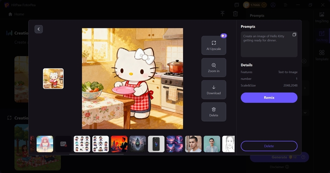The image size is (330, 173).
Task: Click the trash icon in top toolbar
Action: click(235, 14)
